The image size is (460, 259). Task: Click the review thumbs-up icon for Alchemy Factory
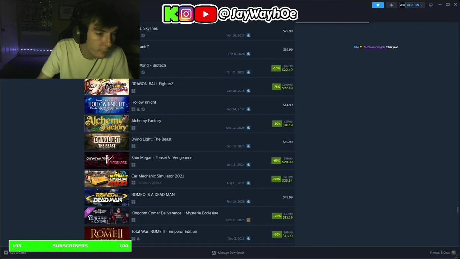[x=248, y=128]
